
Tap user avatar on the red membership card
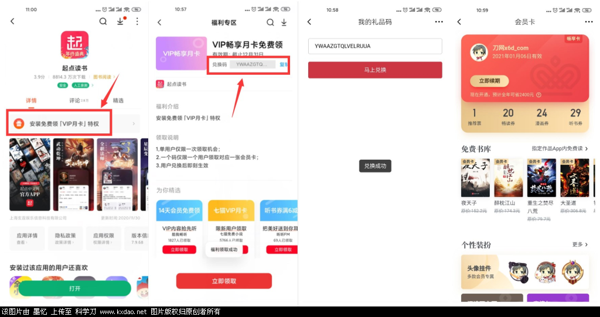[479, 51]
